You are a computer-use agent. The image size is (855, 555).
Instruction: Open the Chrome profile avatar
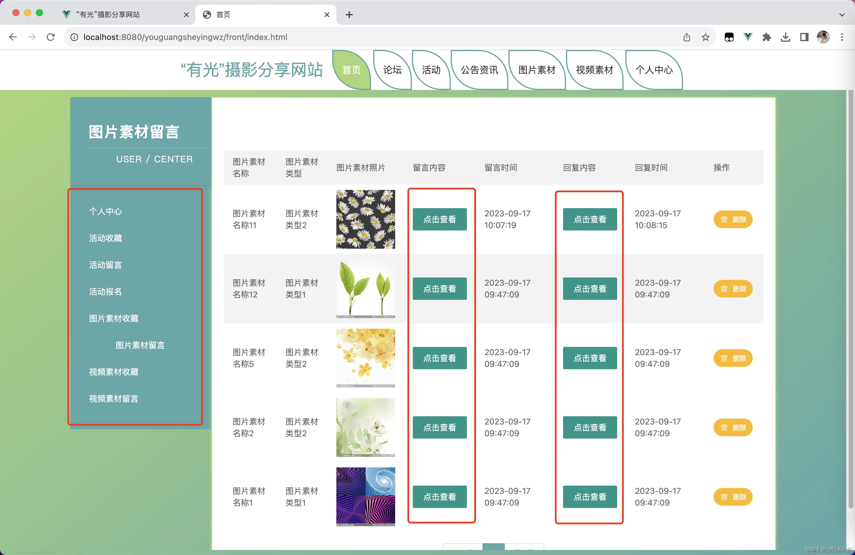[823, 37]
